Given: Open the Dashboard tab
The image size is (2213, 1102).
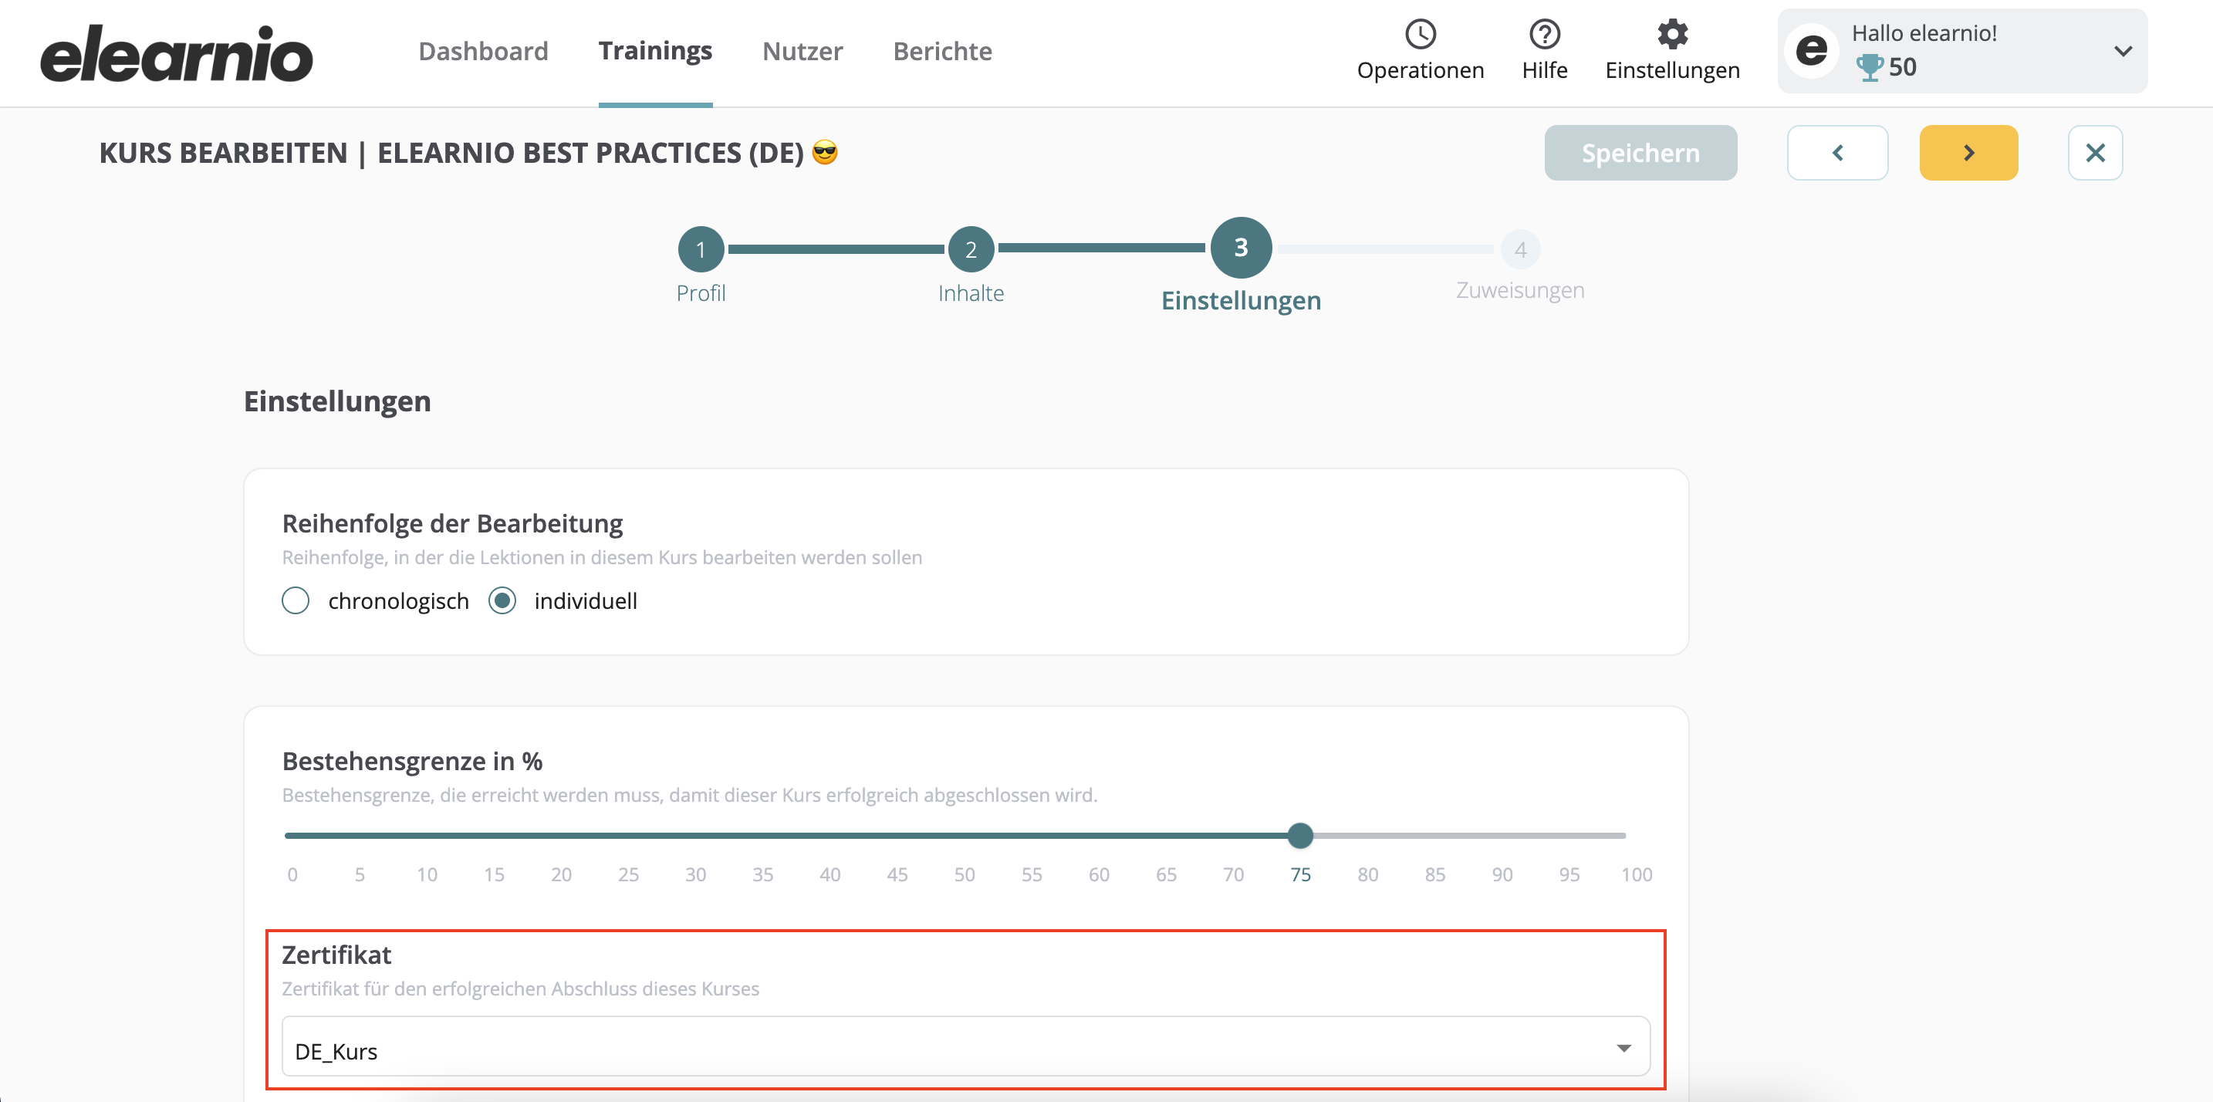Looking at the screenshot, I should click(483, 52).
